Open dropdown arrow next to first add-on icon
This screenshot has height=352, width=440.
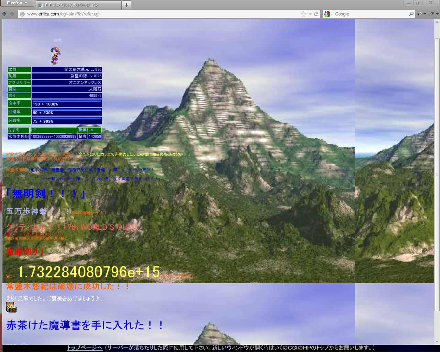click(425, 14)
